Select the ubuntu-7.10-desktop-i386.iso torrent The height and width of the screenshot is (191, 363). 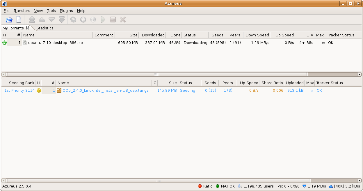55,43
